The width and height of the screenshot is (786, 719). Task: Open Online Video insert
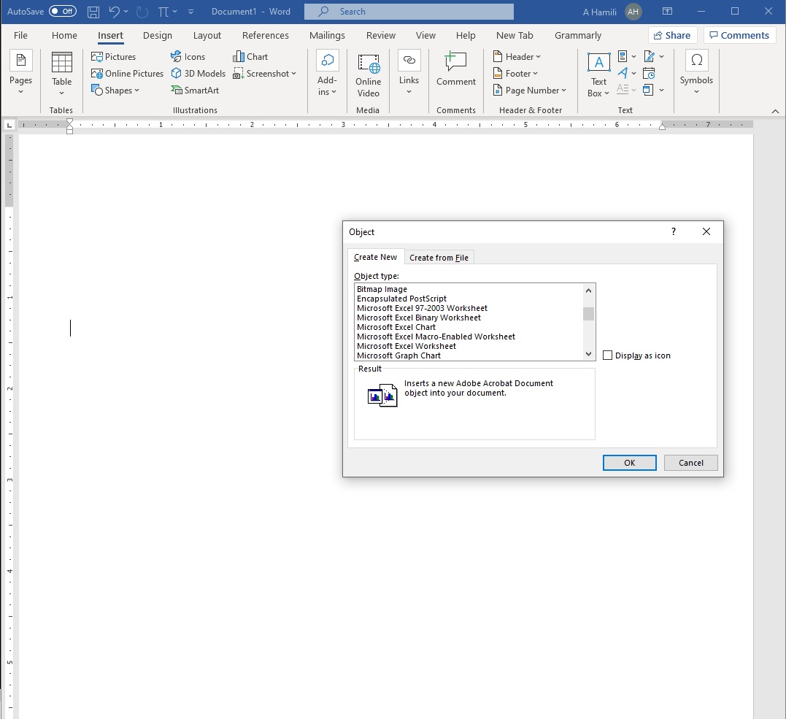pos(368,75)
